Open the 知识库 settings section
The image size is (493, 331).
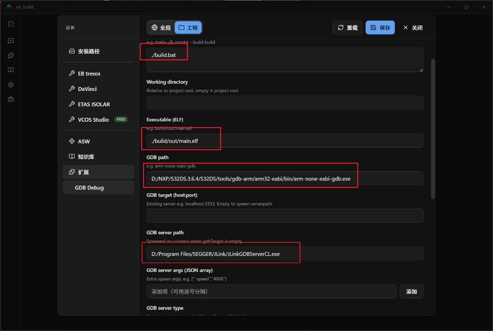point(98,157)
